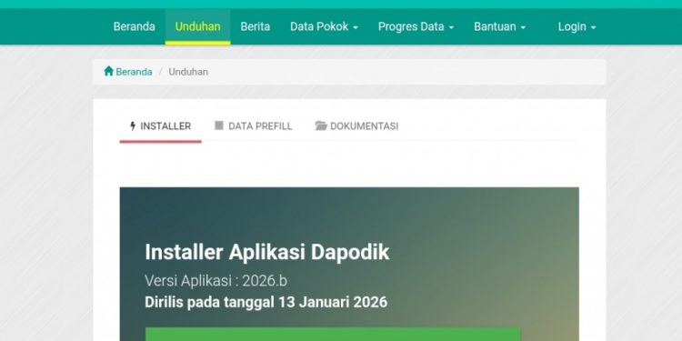Image resolution: width=682 pixels, height=341 pixels.
Task: Click the Dokumentasi folder icon
Action: click(x=321, y=126)
